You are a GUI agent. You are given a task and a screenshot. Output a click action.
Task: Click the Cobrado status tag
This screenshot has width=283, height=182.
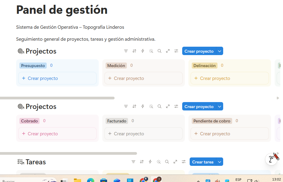click(x=29, y=121)
